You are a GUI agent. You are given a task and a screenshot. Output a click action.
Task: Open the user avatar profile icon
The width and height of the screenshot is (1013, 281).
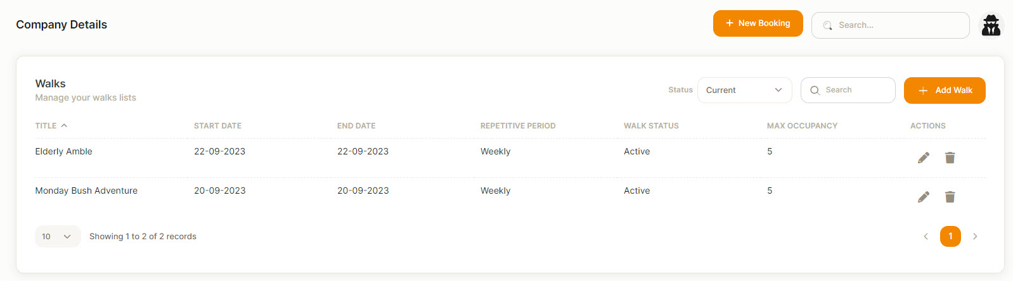tap(991, 25)
